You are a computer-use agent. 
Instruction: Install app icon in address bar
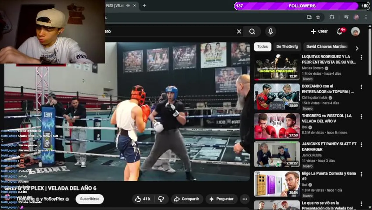309,17
